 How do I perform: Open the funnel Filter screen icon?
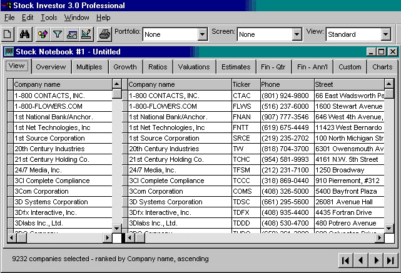pos(58,34)
